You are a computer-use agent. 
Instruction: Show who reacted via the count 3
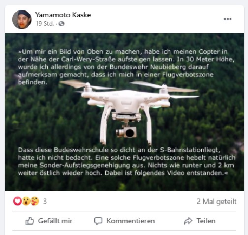click(x=45, y=201)
